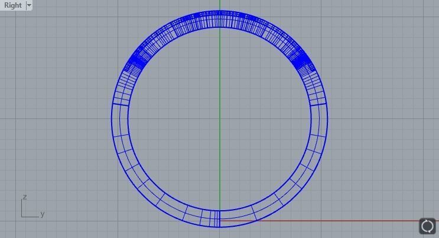Open the Right viewport dropdown arrow menu
Screen dimensions: 439x238
[x=29, y=5]
